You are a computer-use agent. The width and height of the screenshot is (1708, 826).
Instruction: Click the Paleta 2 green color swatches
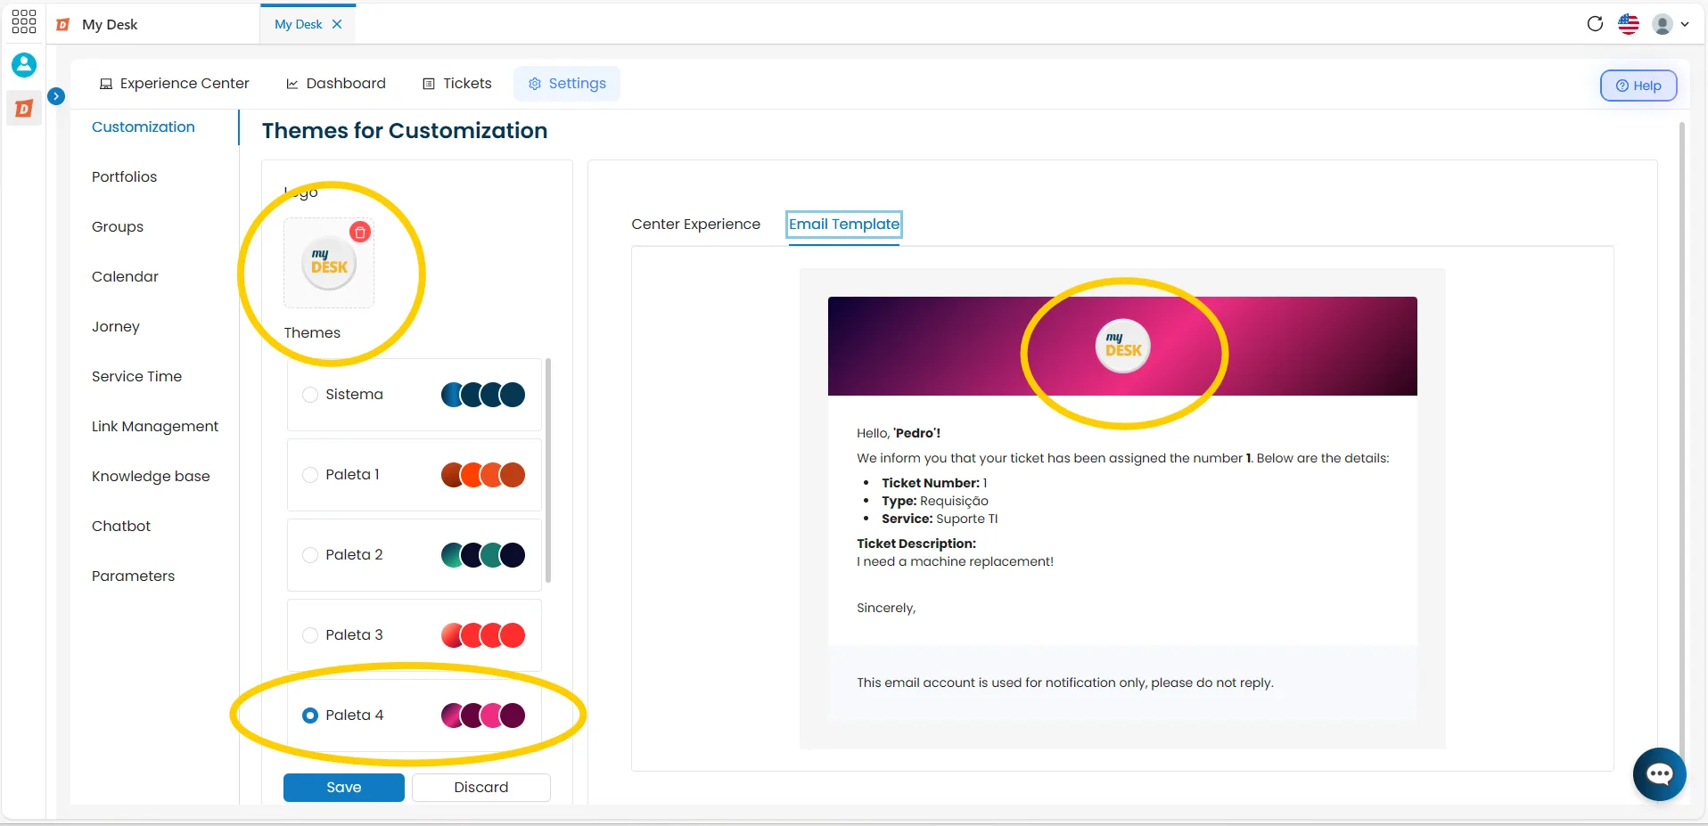coord(483,555)
